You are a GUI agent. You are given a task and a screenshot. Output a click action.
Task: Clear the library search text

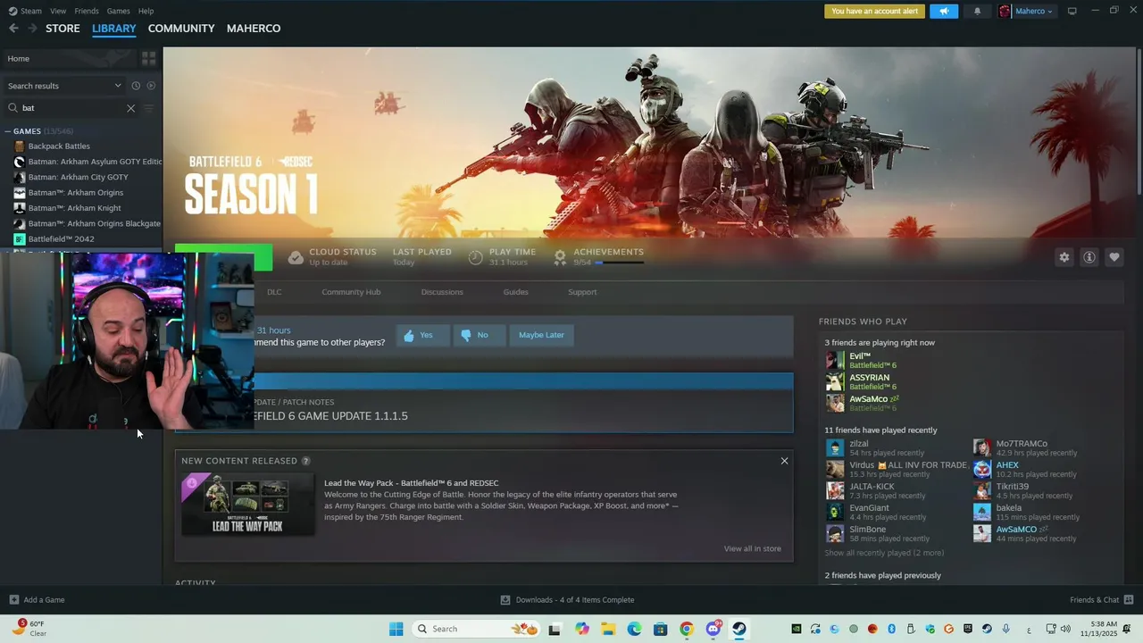coord(130,108)
